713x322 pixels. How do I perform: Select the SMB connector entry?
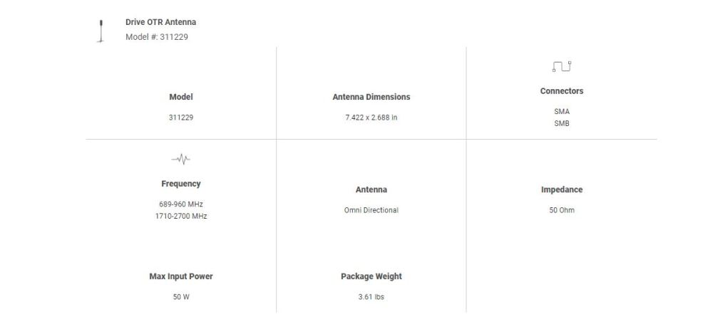(562, 123)
